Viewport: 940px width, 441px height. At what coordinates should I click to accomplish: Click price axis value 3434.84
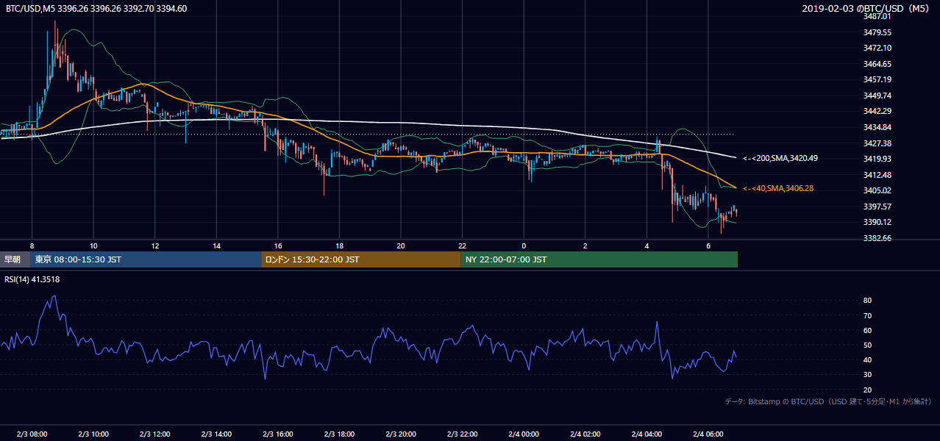coord(877,127)
